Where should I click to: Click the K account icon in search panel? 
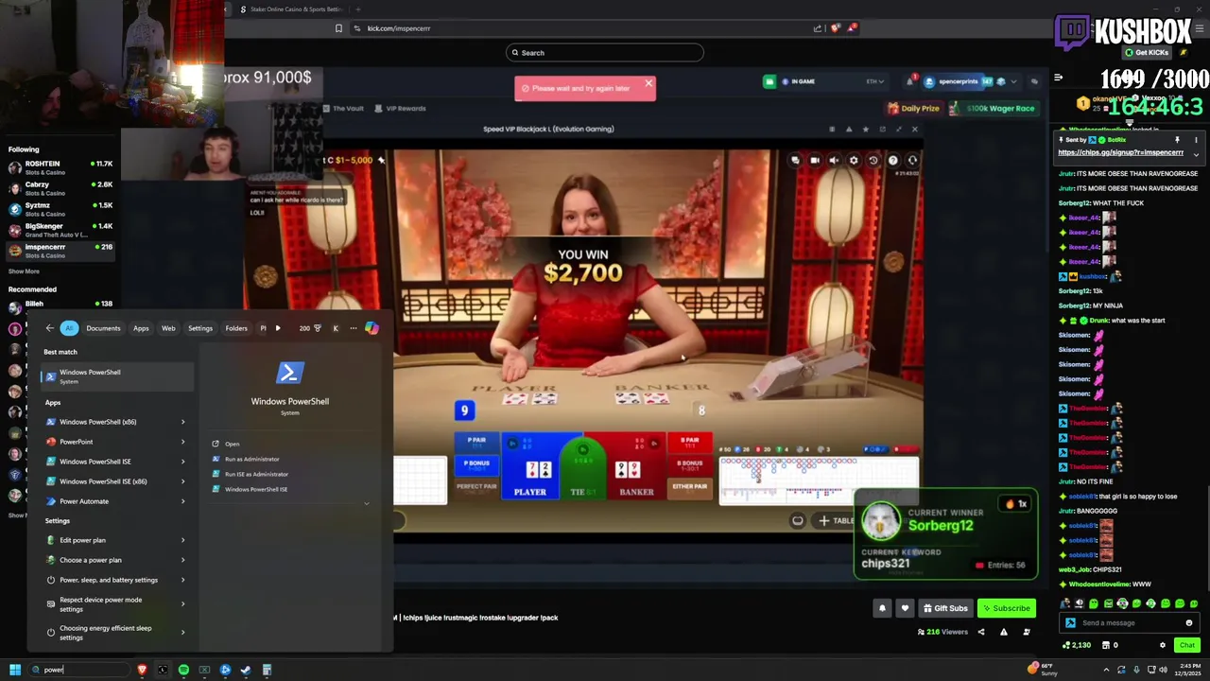click(336, 328)
